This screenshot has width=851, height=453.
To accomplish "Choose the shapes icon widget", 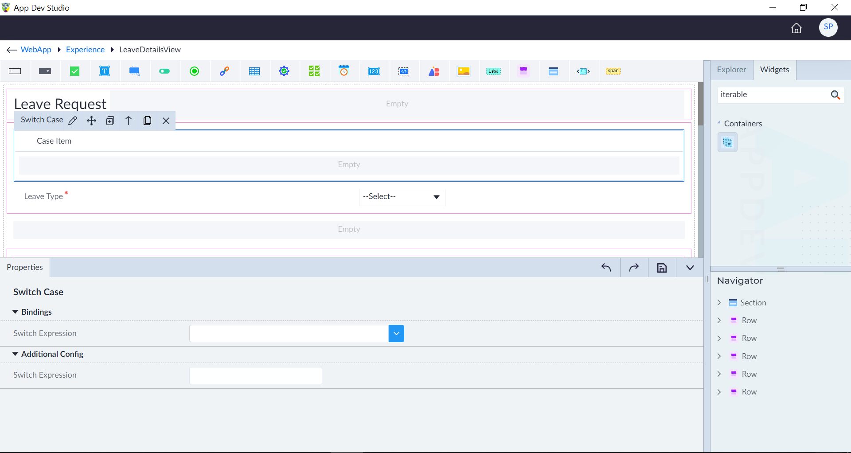I will [434, 71].
